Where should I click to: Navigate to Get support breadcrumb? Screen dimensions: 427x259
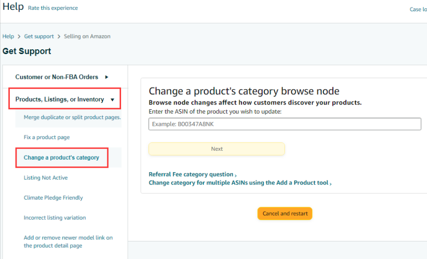(39, 37)
